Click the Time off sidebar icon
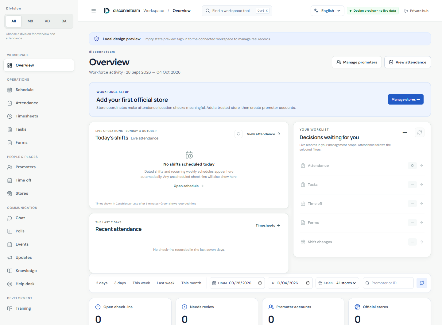The image size is (442, 325). coord(10,180)
